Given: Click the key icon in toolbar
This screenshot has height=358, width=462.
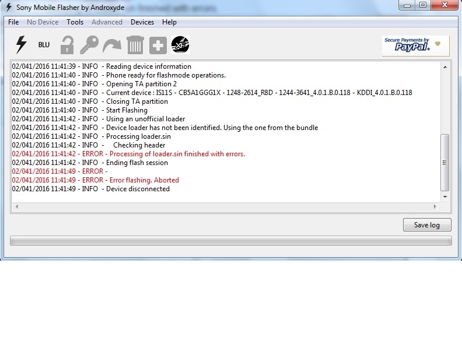Looking at the screenshot, I should click(89, 45).
